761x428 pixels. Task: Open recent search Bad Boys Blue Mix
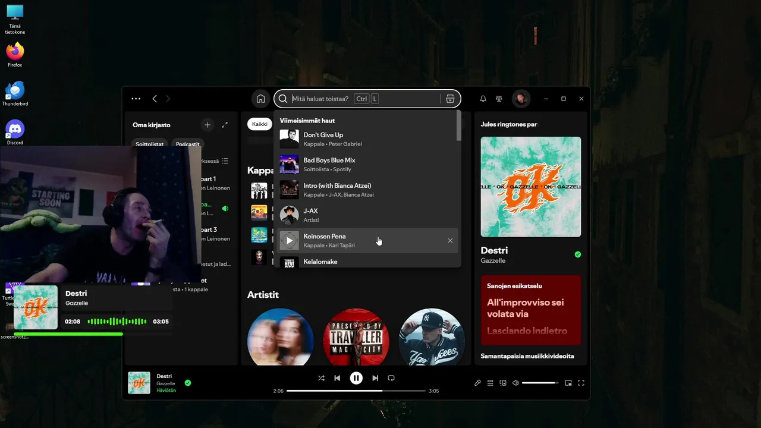point(367,164)
